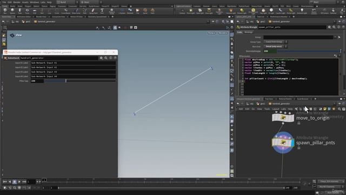Click back arrow in parameter pane path bar
The height and width of the screenshot is (195, 346).
coord(238,22)
